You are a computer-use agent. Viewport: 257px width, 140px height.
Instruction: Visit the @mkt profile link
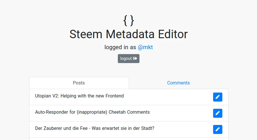click(x=145, y=47)
